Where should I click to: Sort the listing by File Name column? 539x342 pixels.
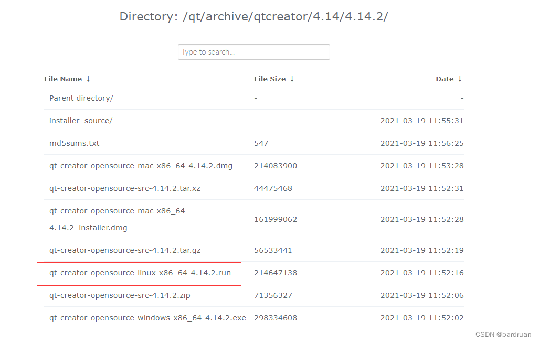(x=67, y=79)
